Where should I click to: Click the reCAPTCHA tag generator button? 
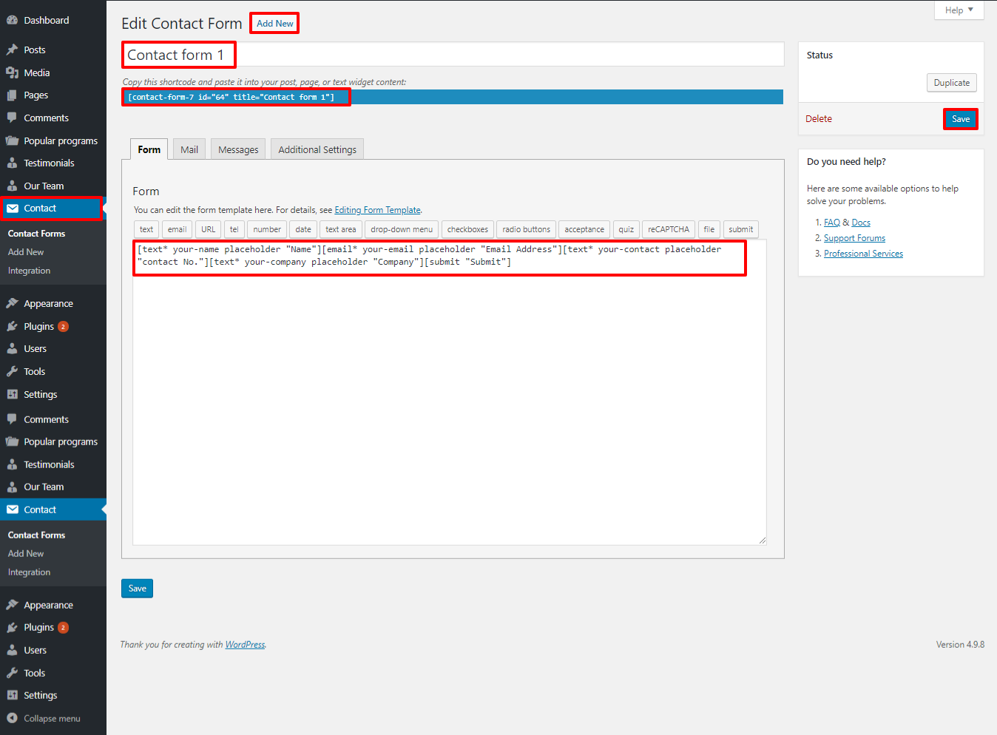pyautogui.click(x=668, y=229)
